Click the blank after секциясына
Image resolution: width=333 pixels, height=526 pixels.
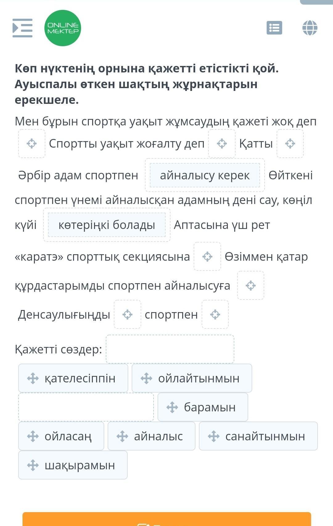pyautogui.click(x=208, y=256)
